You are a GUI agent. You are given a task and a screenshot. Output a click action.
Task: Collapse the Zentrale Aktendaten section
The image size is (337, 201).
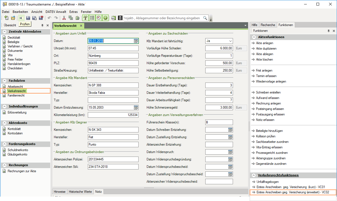click(5, 32)
